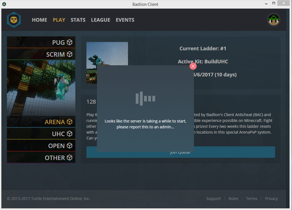Click the Turtle Entertainment copyright text
This screenshot has width=292, height=210.
coord(48,199)
